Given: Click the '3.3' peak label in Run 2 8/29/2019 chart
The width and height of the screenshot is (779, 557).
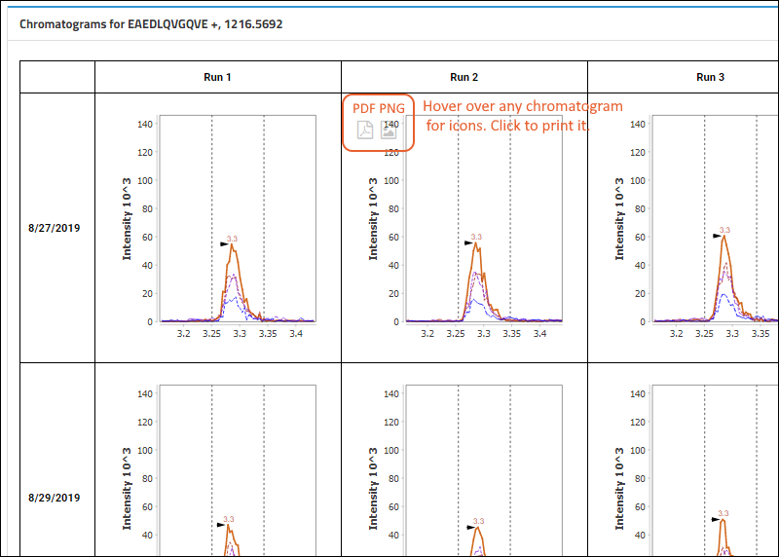Looking at the screenshot, I should coord(478,521).
